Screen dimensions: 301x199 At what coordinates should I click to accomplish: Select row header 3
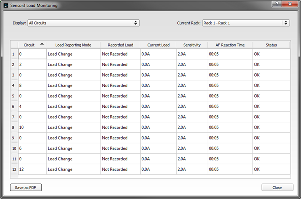[x=14, y=75]
